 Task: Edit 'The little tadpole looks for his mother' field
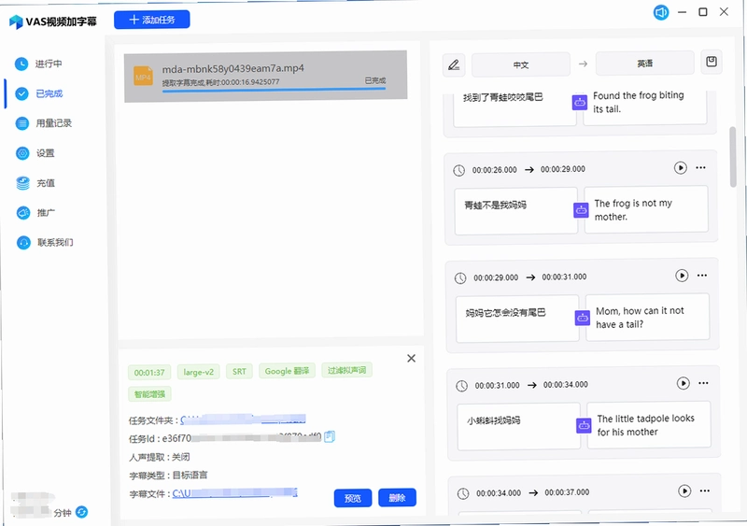click(x=649, y=425)
